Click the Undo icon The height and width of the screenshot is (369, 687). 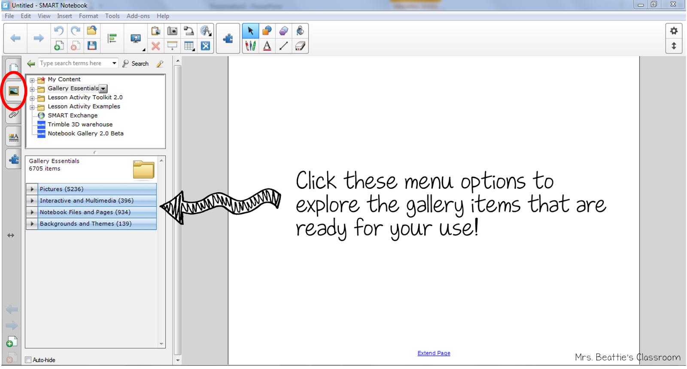(59, 30)
